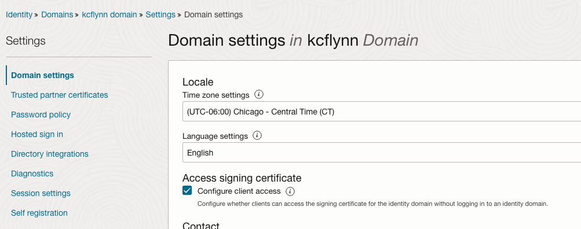The width and height of the screenshot is (581, 229).
Task: Open Time zone settings info icon
Action: click(x=259, y=95)
